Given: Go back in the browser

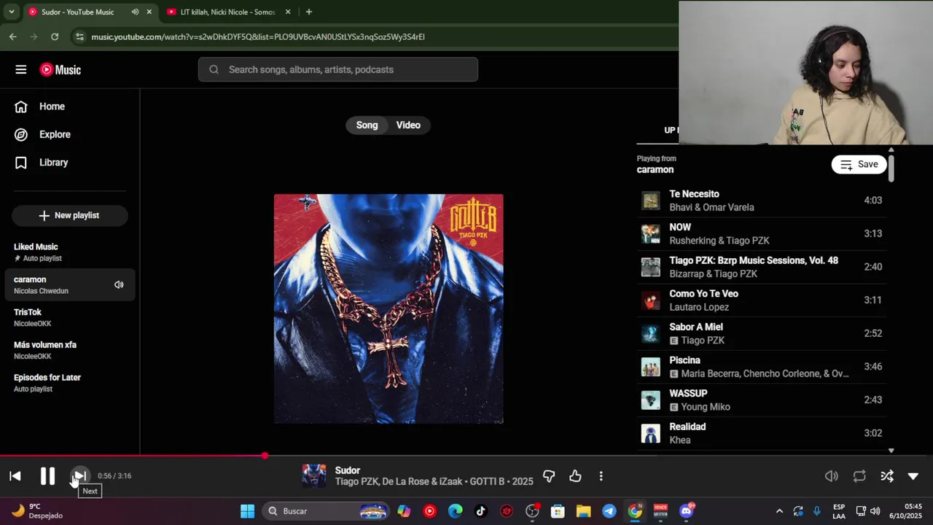Looking at the screenshot, I should click(x=13, y=36).
